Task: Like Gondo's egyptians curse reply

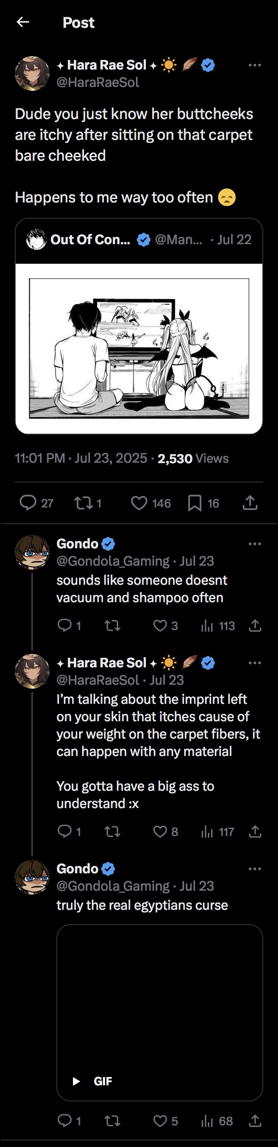Action: click(160, 1121)
